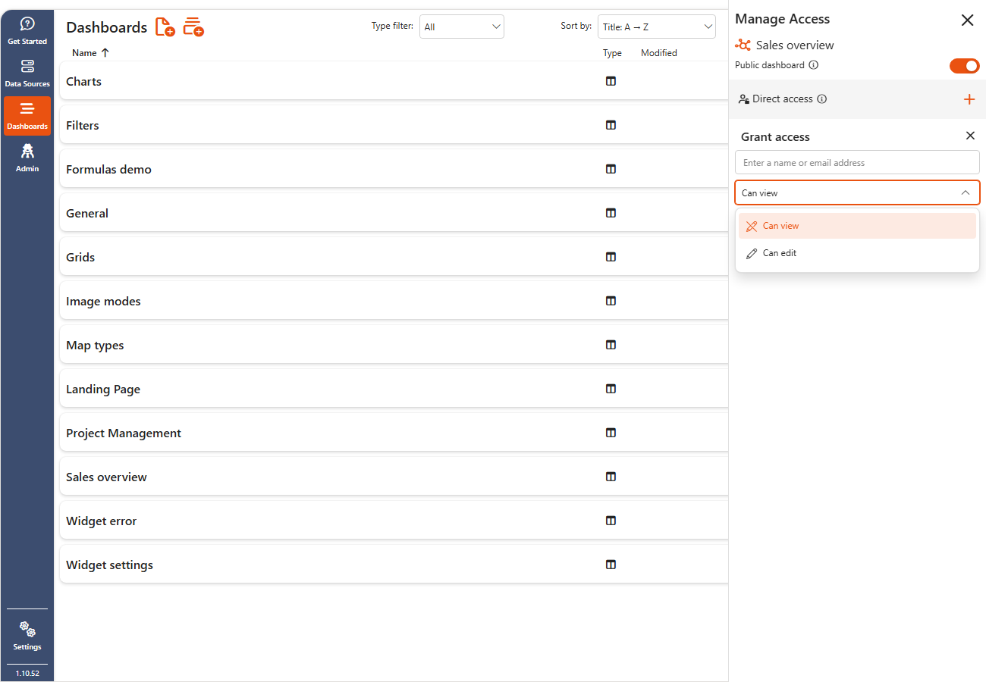This screenshot has height=682, width=986.
Task: Toggle the Public dashboard switch
Action: coord(965,66)
